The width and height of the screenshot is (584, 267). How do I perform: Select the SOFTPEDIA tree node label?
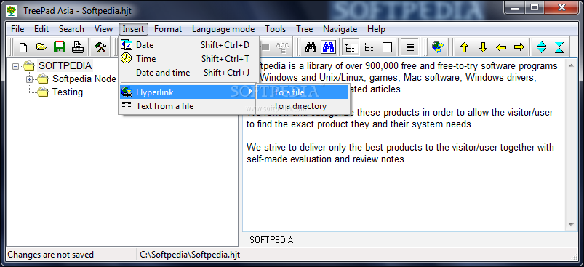tap(65, 66)
